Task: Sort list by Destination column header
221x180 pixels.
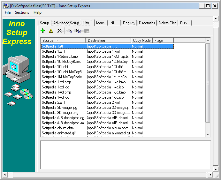Action: coord(108,41)
